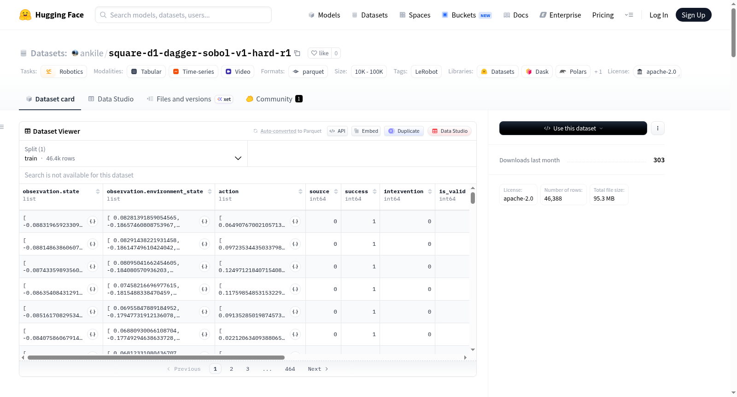The image size is (737, 397).
Task: Sort by intervention column arrows
Action: point(430,191)
